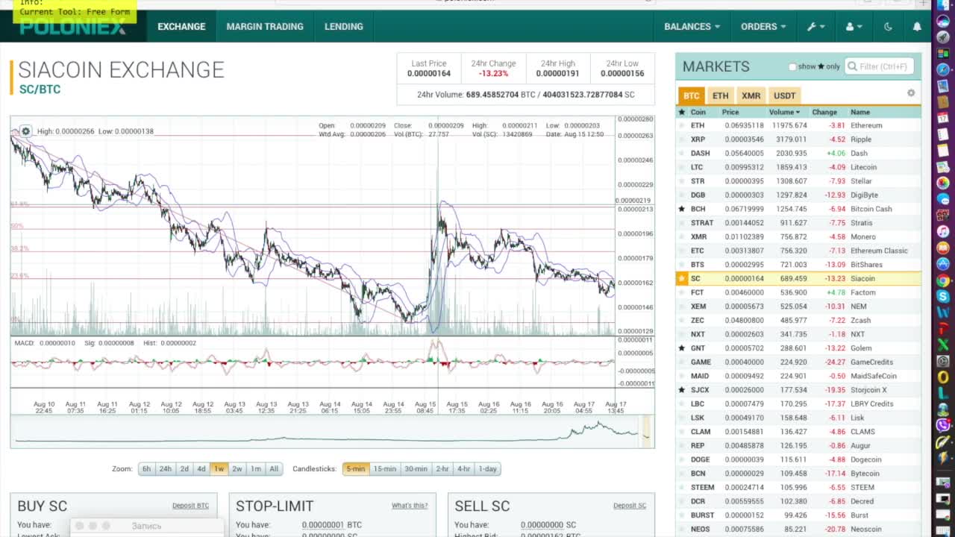Image resolution: width=955 pixels, height=537 pixels.
Task: Set chart zoom to 1m
Action: tap(256, 469)
